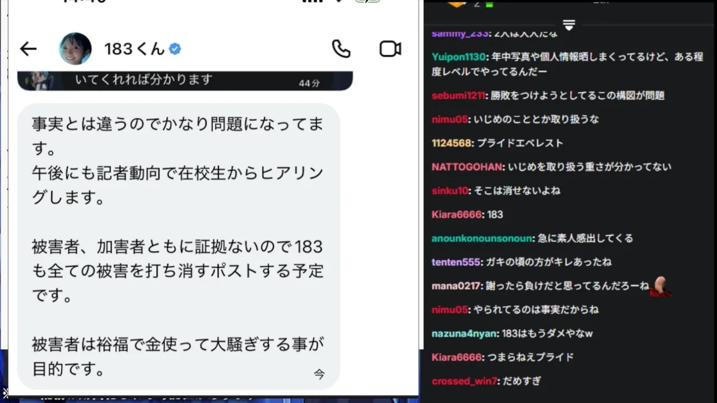The image size is (717, 403).
Task: Select the chat text 183はもうダメやなw
Action: tap(547, 334)
